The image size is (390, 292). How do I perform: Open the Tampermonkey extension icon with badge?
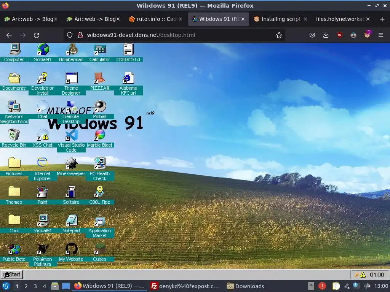pyautogui.click(x=368, y=35)
